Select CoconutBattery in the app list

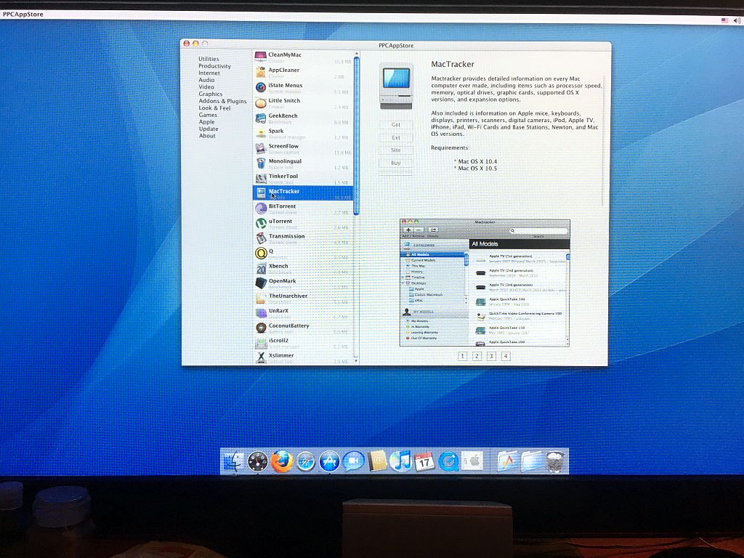(303, 328)
